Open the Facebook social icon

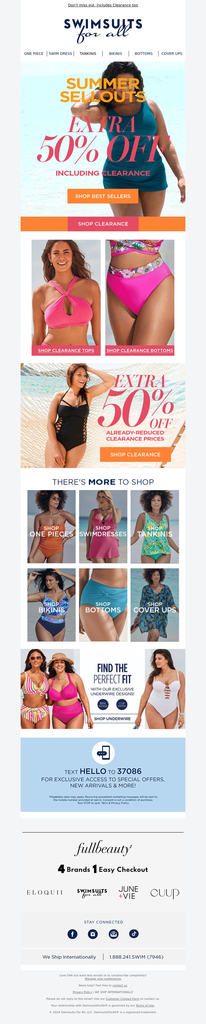[72, 934]
